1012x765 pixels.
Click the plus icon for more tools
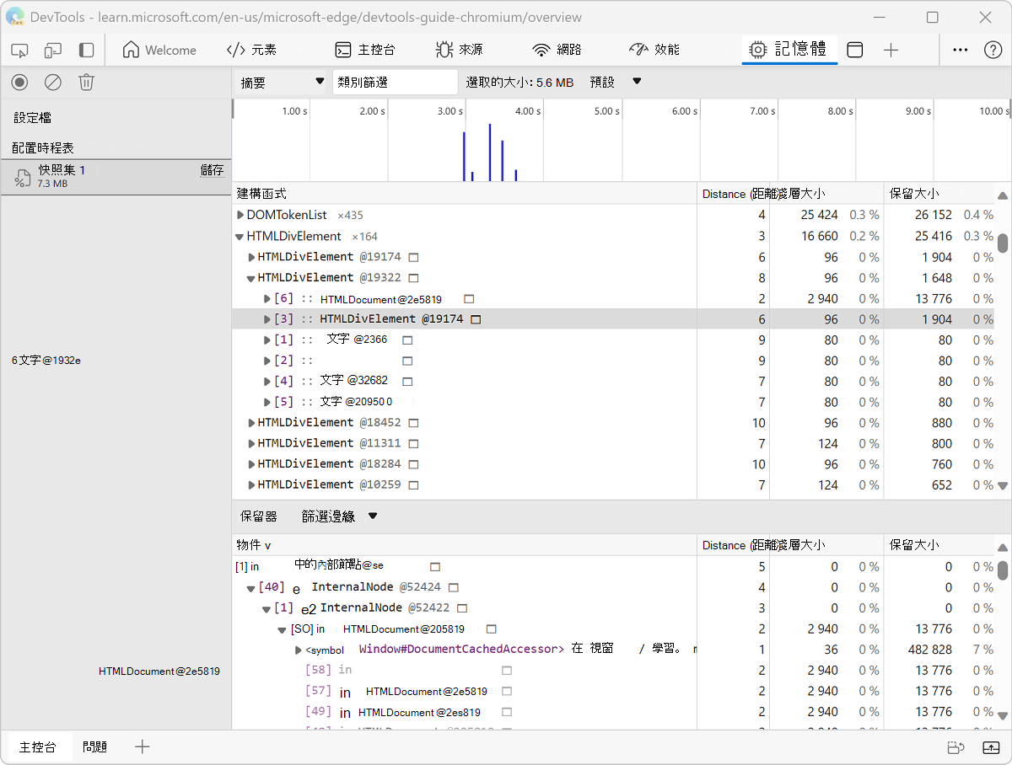(891, 51)
